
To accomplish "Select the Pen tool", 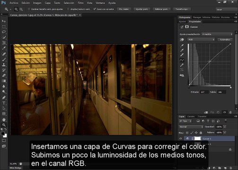I will click(x=4, y=98).
